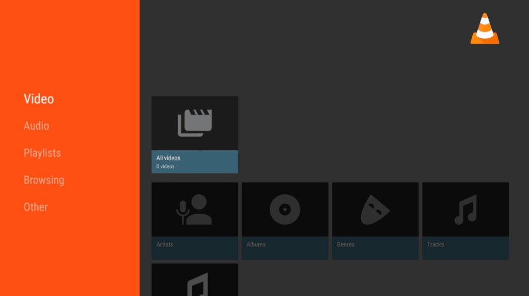Open the Albums disc icon

pos(285,209)
